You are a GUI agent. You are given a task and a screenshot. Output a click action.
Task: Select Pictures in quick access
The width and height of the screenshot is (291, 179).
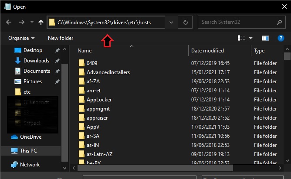pyautogui.click(x=33, y=81)
